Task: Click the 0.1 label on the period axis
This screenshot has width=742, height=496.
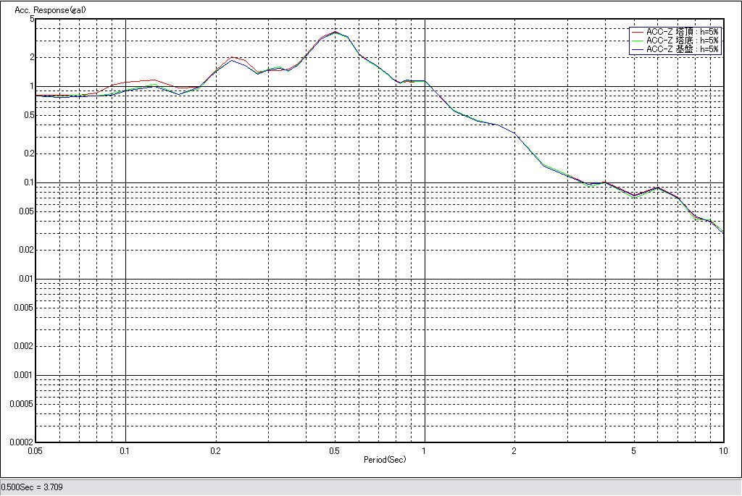Action: click(125, 451)
